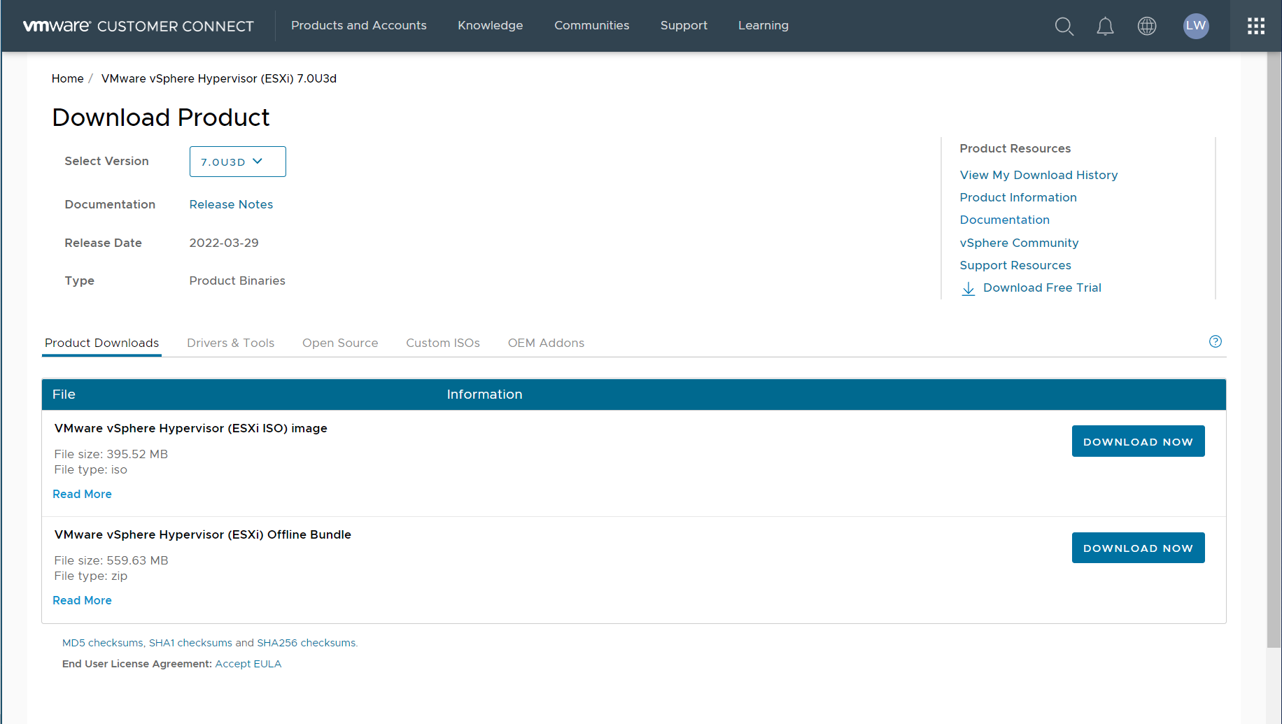
Task: Open the search magnifier icon
Action: tap(1064, 27)
